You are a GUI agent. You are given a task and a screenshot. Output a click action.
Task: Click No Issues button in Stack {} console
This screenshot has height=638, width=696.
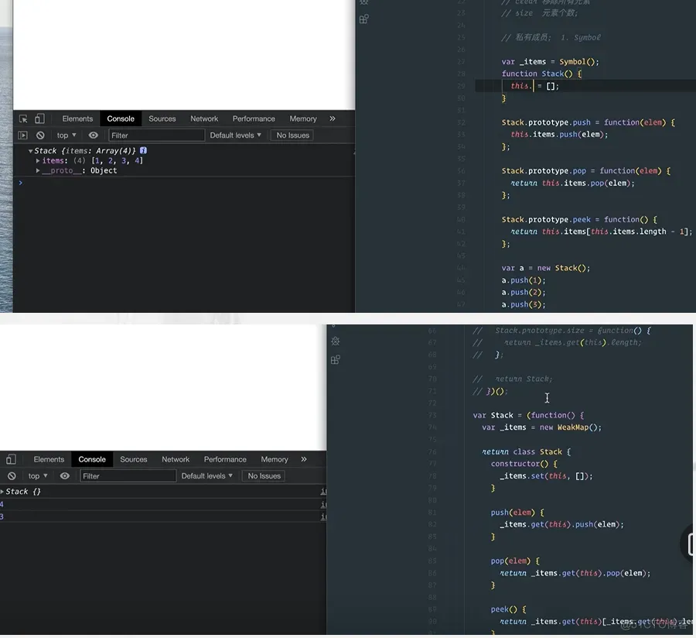[264, 476]
